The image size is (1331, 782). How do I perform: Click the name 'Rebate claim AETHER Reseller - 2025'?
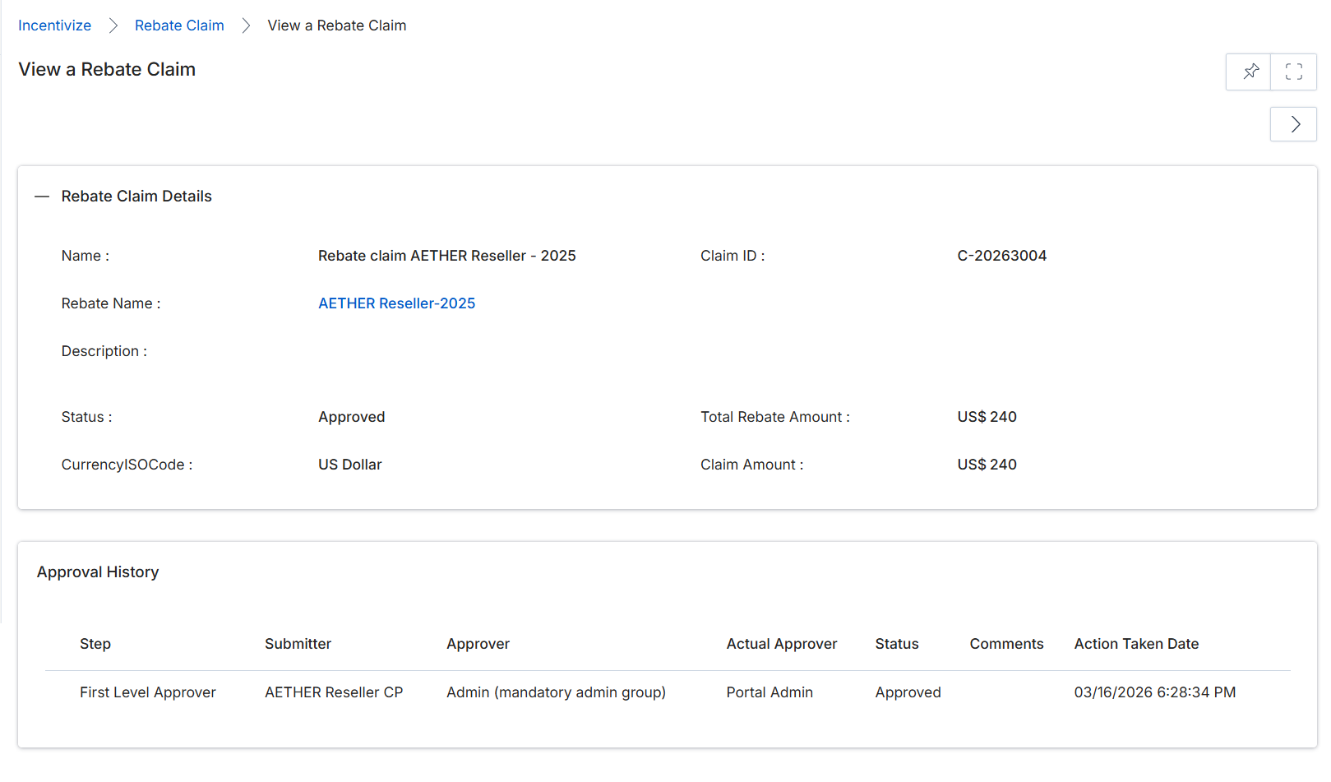click(x=447, y=256)
